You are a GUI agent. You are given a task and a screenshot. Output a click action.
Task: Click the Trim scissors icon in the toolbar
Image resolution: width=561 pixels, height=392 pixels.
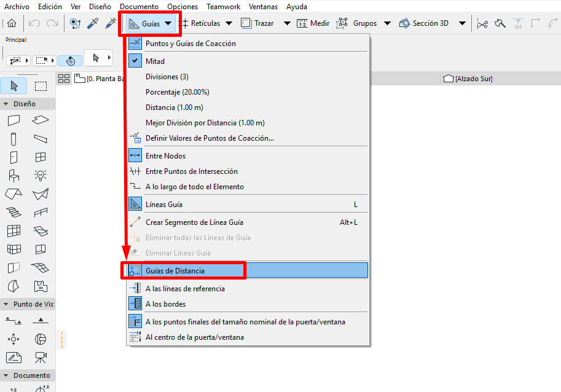[x=482, y=23]
